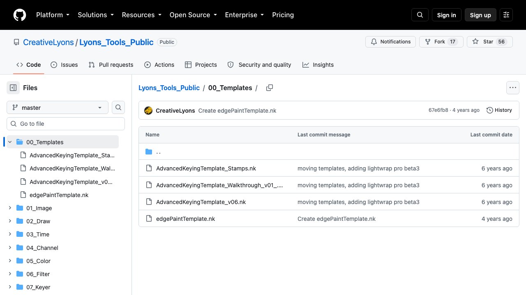Open the 01_Image folder in tree
Screen dimensions: 526x295
coord(39,208)
